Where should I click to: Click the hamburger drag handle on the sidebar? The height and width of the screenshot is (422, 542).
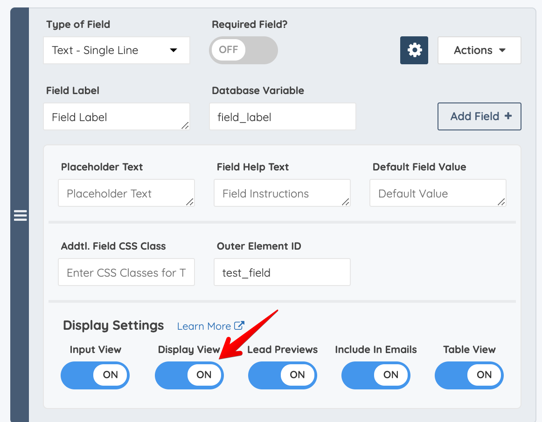click(20, 216)
